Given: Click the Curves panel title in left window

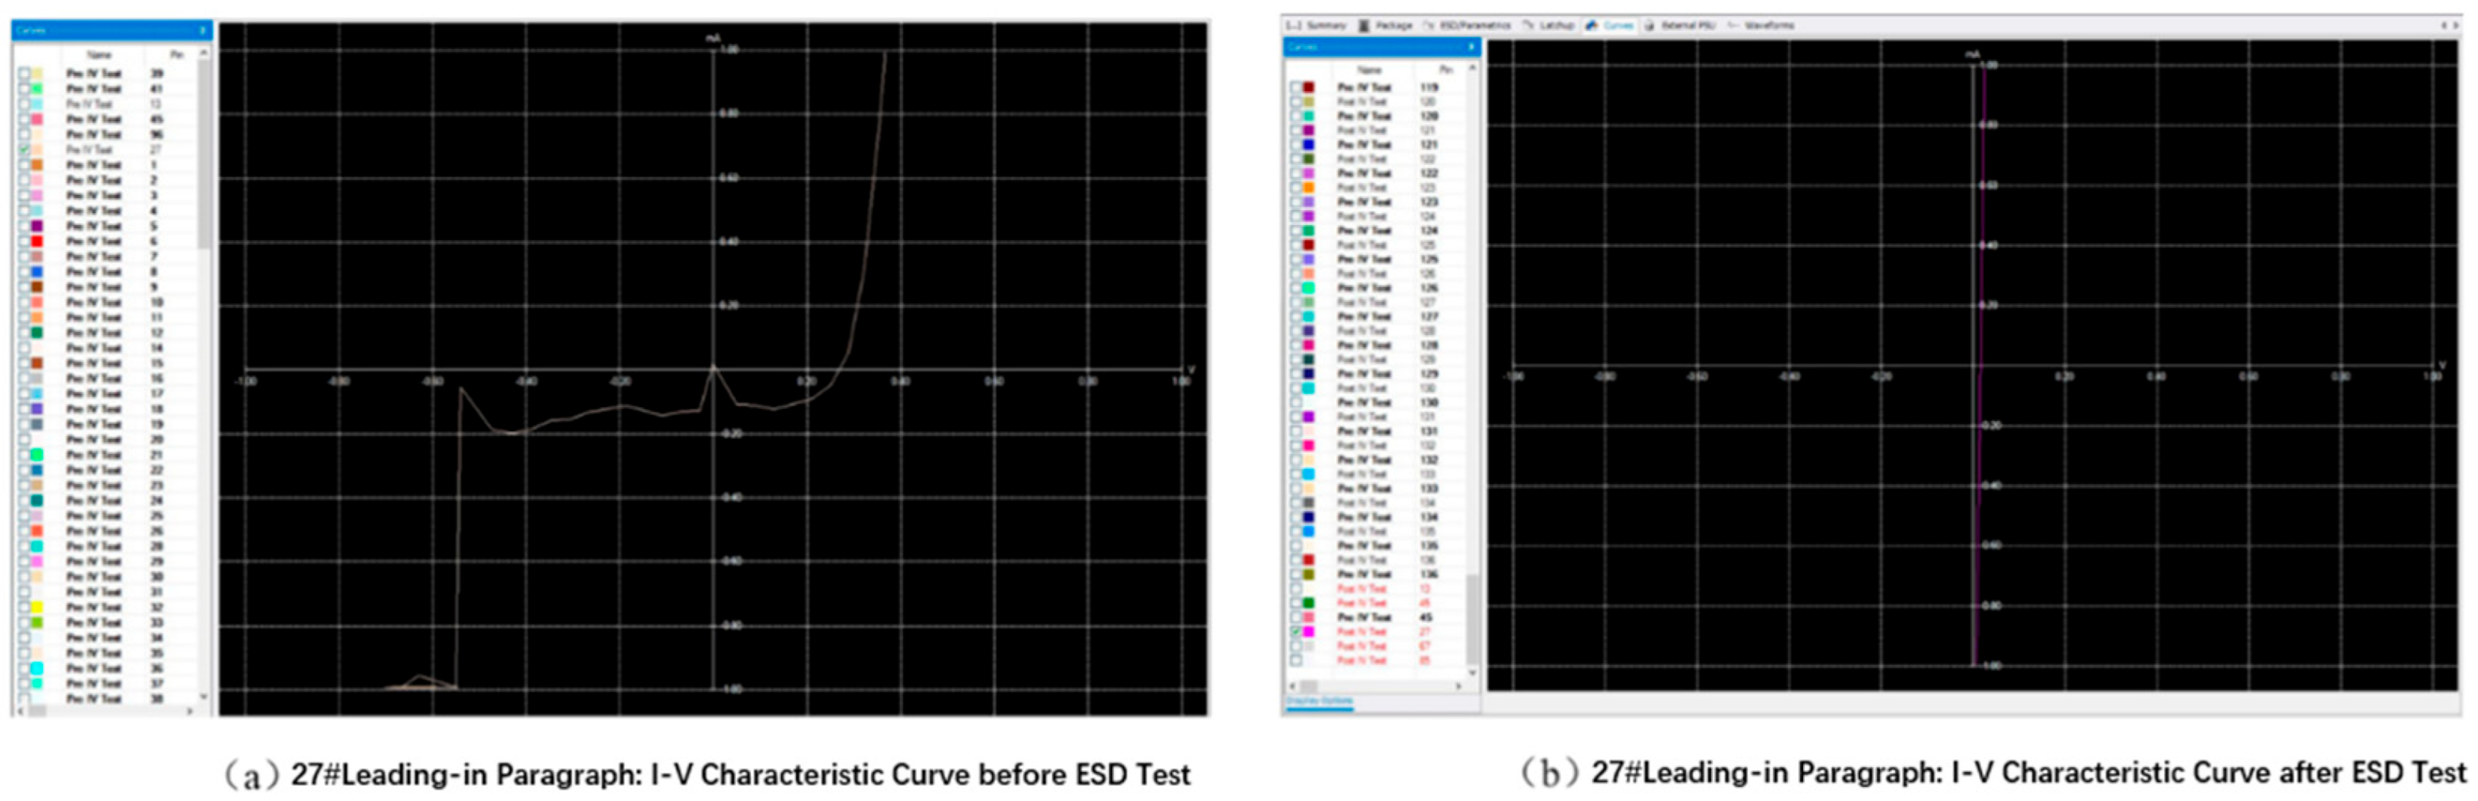Looking at the screenshot, I should [31, 31].
